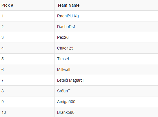Click the Timsel team name

pos(63,59)
